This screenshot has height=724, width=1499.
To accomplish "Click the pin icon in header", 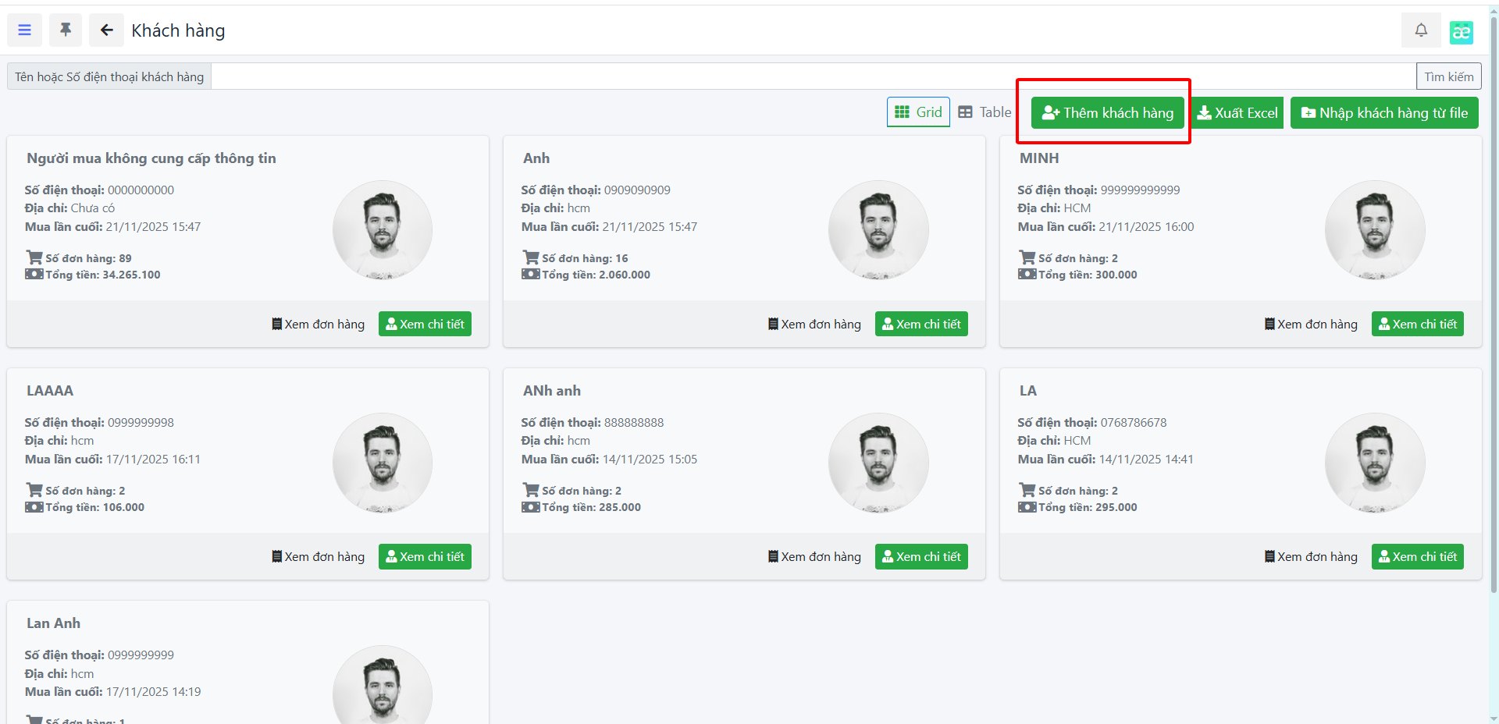I will click(x=66, y=30).
